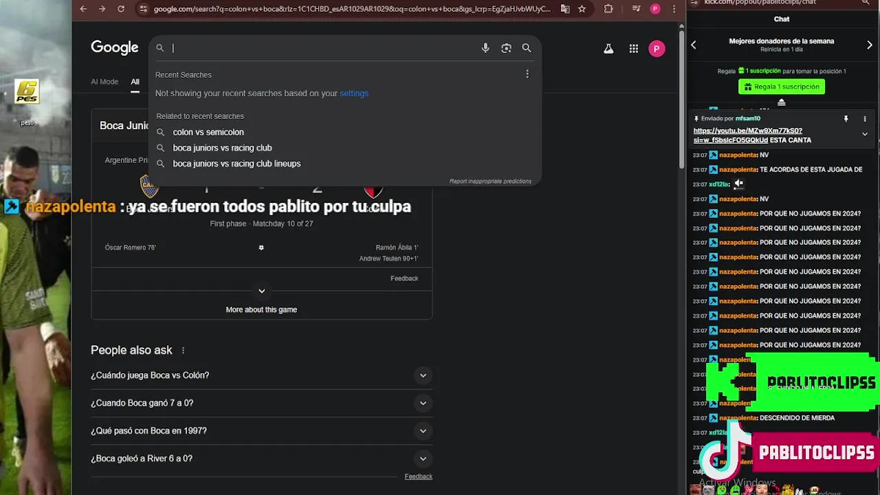This screenshot has width=880, height=495.
Task: Click the "Ramón Ábila 1'" scorer text
Action: [x=397, y=247]
